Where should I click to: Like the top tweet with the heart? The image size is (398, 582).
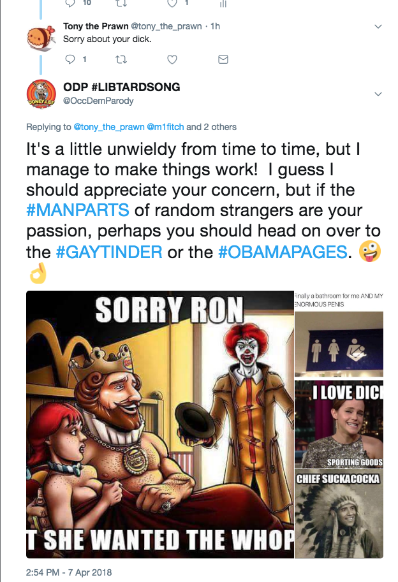[171, 3]
